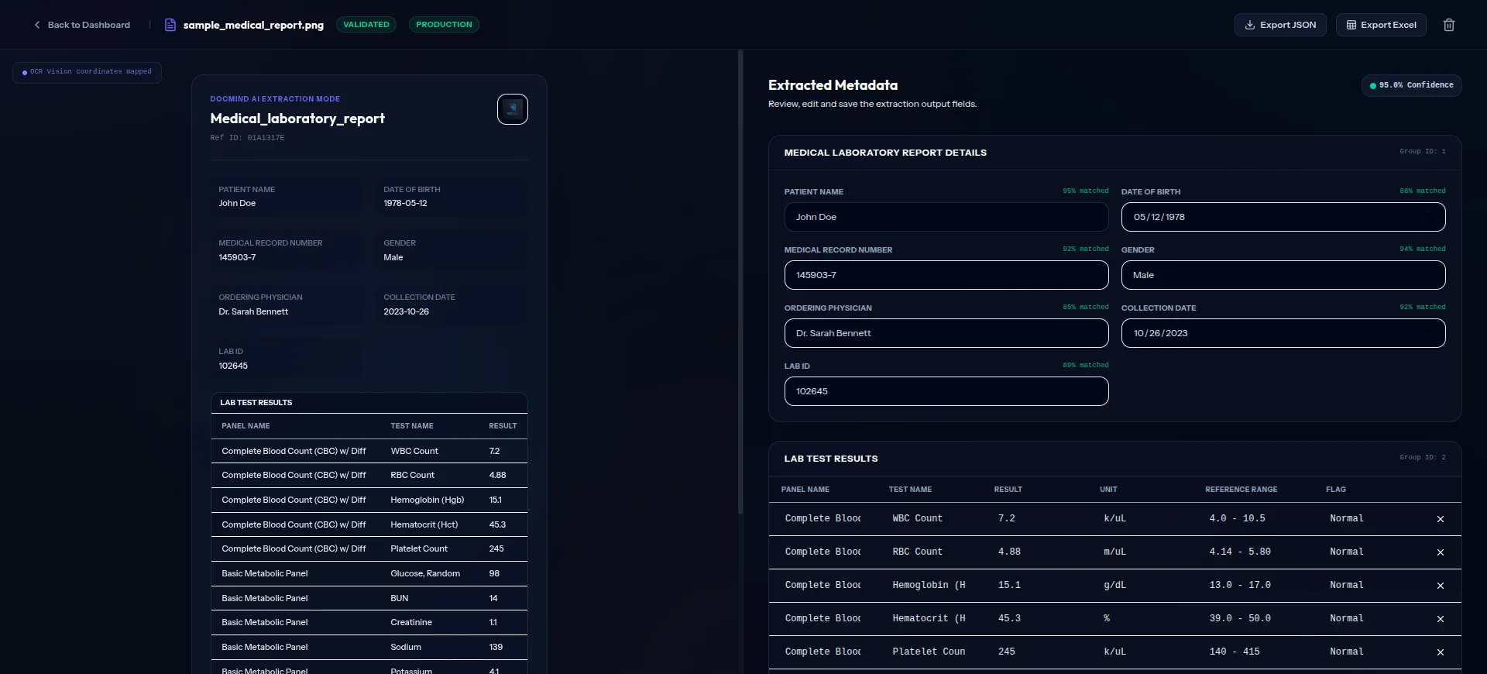Export extraction to Excel
This screenshot has width=1487, height=674.
(x=1381, y=25)
